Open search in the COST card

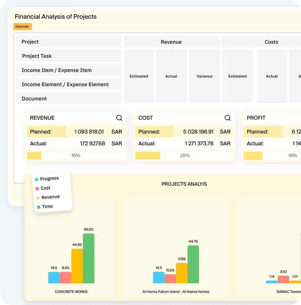click(228, 118)
